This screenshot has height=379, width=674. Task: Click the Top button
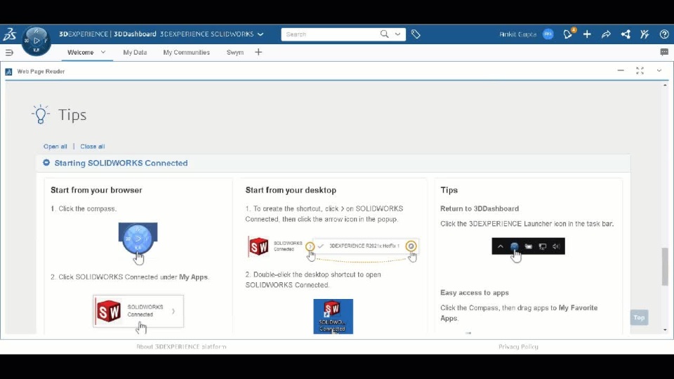639,317
